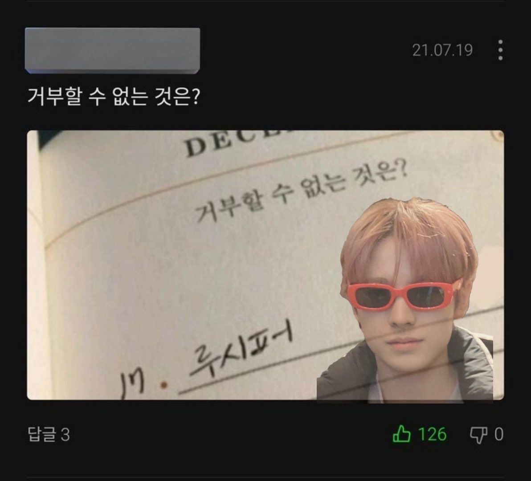The image size is (531, 481).
Task: Select the dislike count 0
Action: coord(499,434)
